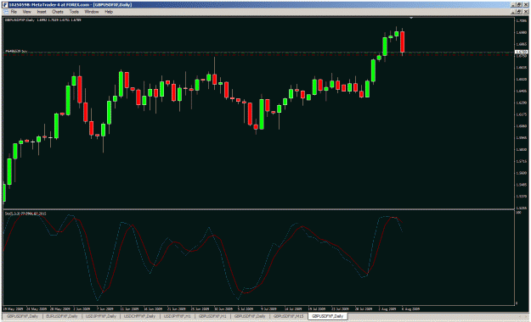Switch to the EURUSDFXF,Daily chart tab

(x=62, y=316)
